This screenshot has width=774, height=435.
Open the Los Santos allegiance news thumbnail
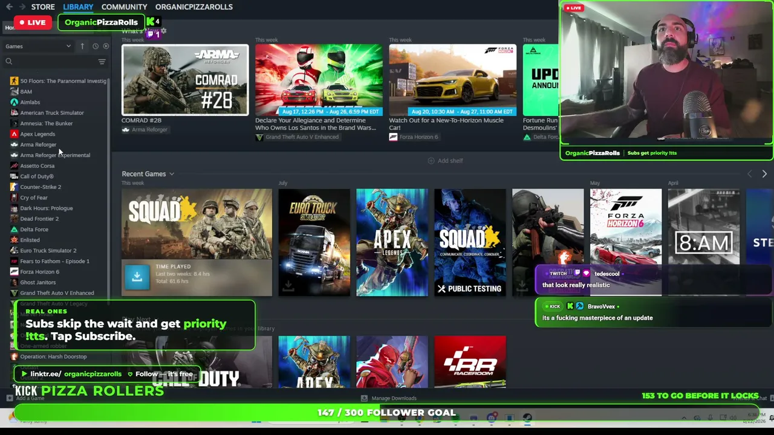click(319, 80)
